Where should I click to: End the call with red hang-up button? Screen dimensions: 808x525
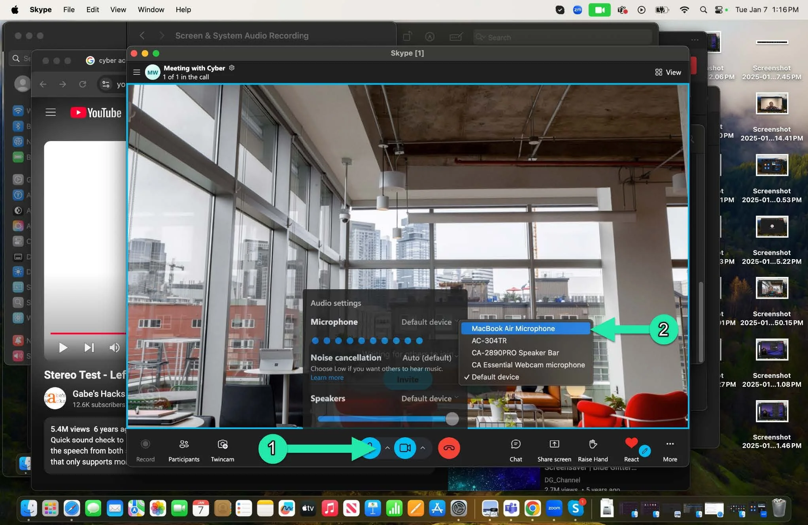[x=449, y=448]
